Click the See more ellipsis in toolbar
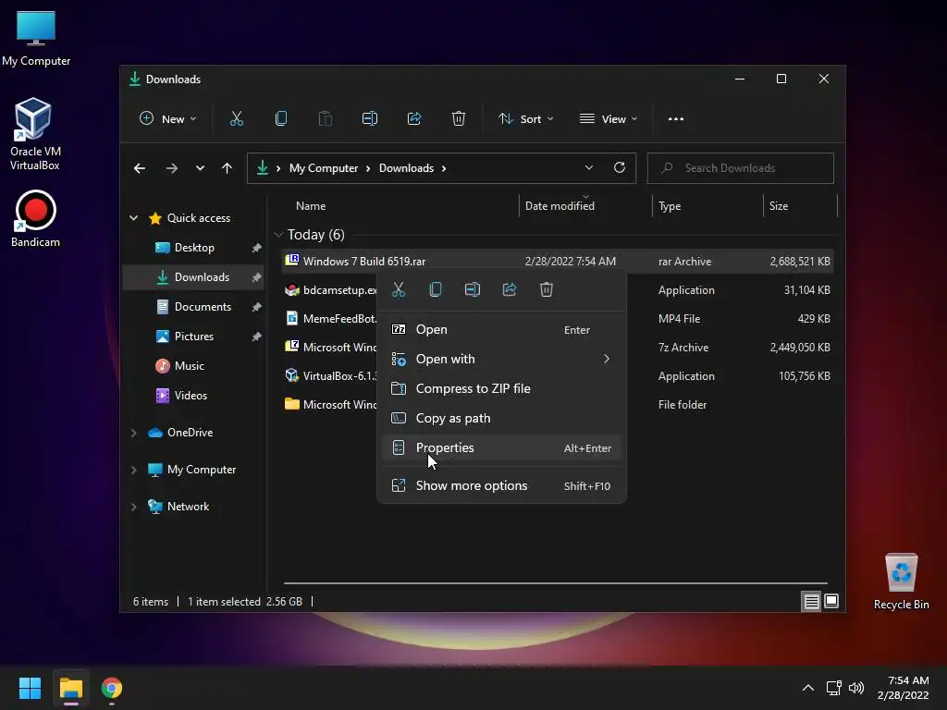 (x=676, y=119)
